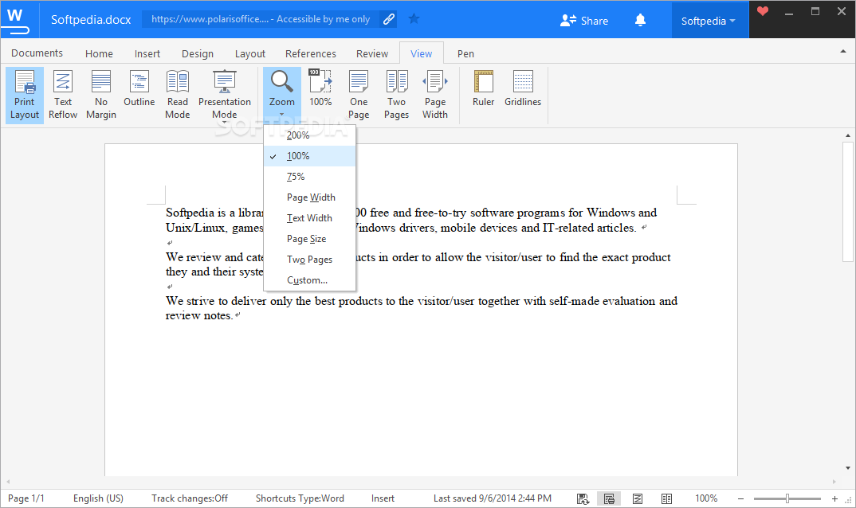Pick Text Width from Zoom menu
This screenshot has height=508, width=856.
coord(309,218)
